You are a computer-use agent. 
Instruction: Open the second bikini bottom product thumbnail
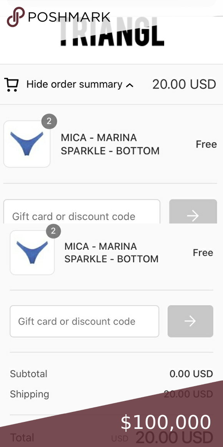32,252
